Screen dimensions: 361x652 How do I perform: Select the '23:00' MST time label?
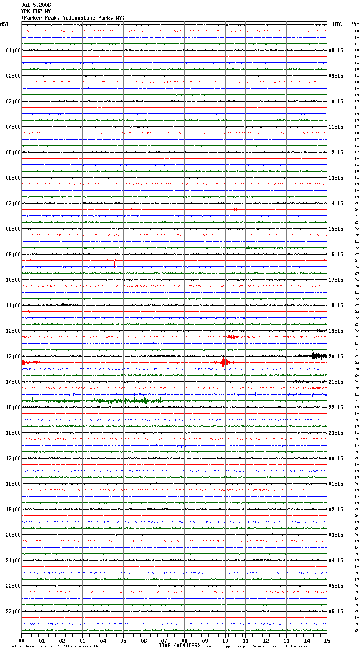[13, 612]
